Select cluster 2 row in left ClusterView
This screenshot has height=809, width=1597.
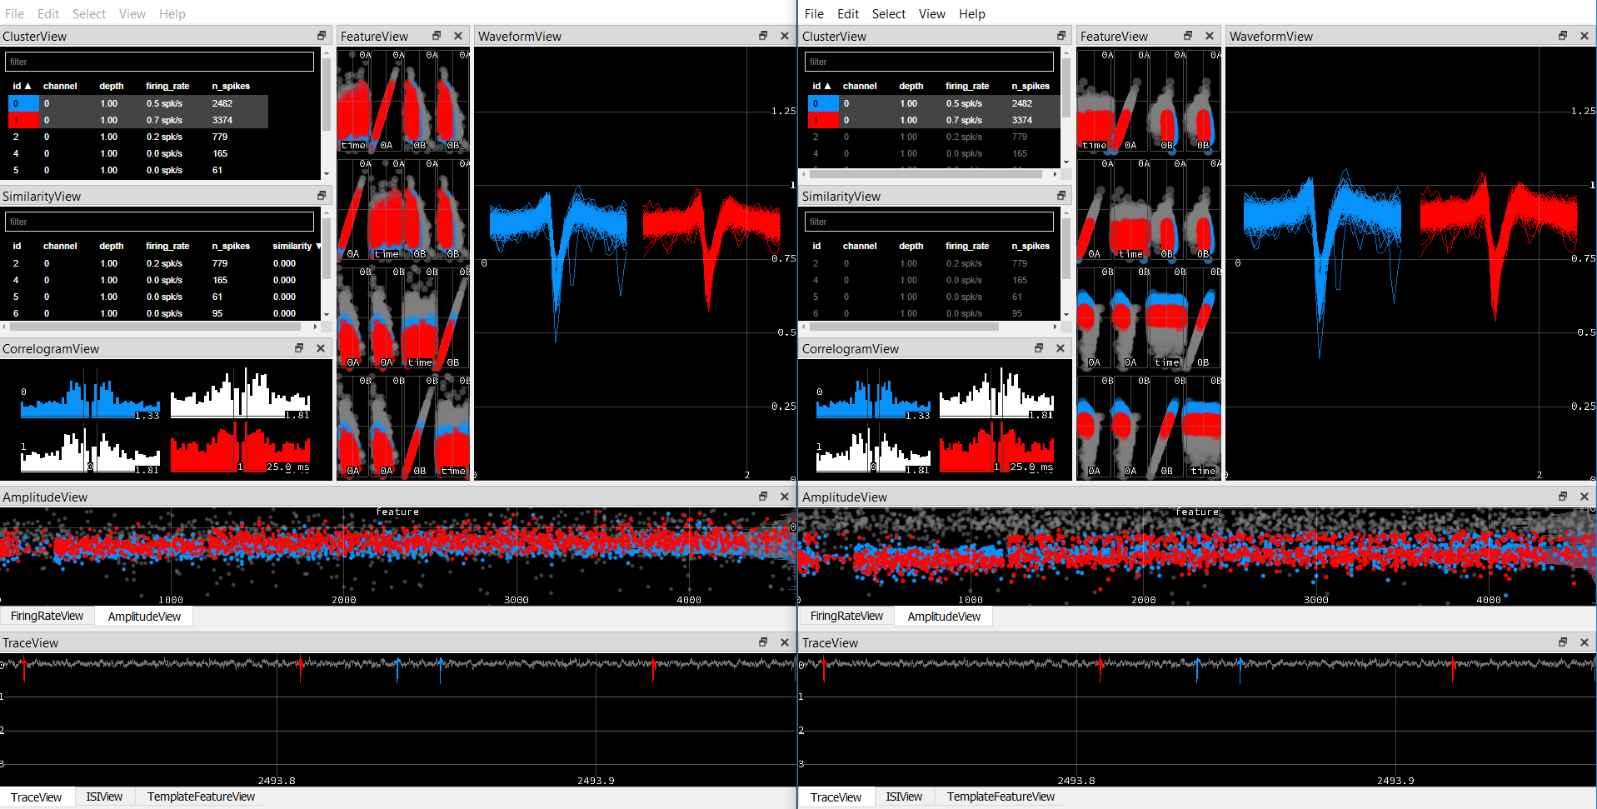[137, 137]
